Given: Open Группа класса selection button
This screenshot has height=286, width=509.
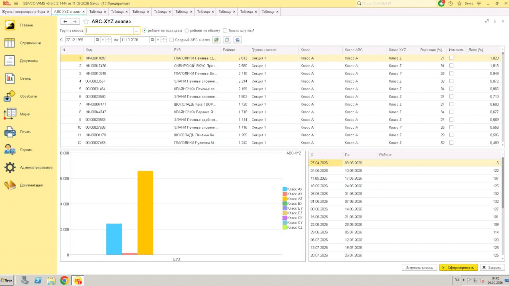Looking at the screenshot, I should [137, 31].
